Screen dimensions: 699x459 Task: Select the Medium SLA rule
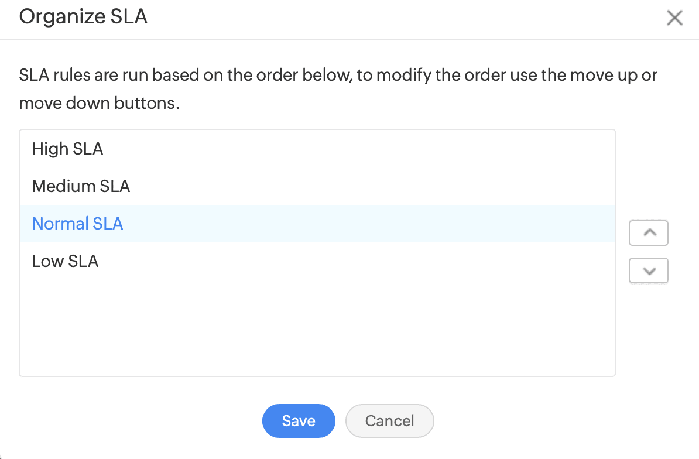[81, 186]
